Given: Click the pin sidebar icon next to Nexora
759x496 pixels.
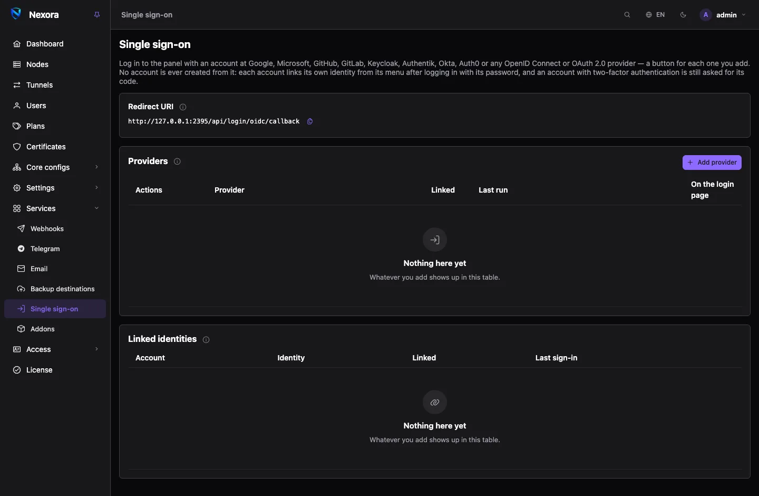Looking at the screenshot, I should pyautogui.click(x=97, y=15).
